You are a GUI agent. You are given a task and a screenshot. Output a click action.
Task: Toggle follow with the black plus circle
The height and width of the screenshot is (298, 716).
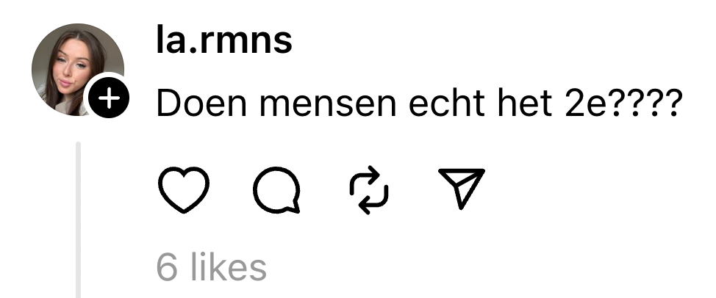[109, 98]
